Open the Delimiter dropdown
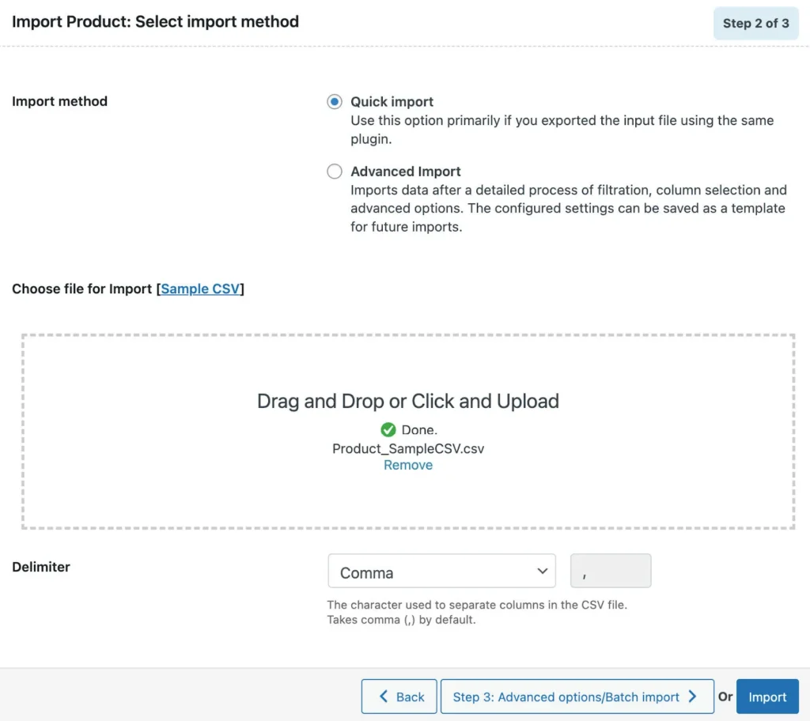Image resolution: width=810 pixels, height=721 pixels. (x=441, y=570)
